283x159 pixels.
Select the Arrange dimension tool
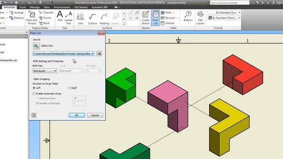coord(17,13)
